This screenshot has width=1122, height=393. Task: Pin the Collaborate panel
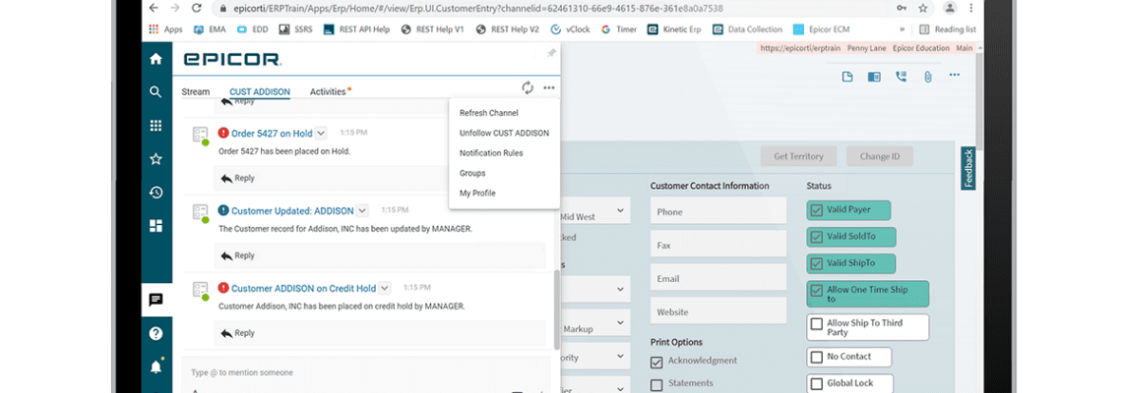552,54
